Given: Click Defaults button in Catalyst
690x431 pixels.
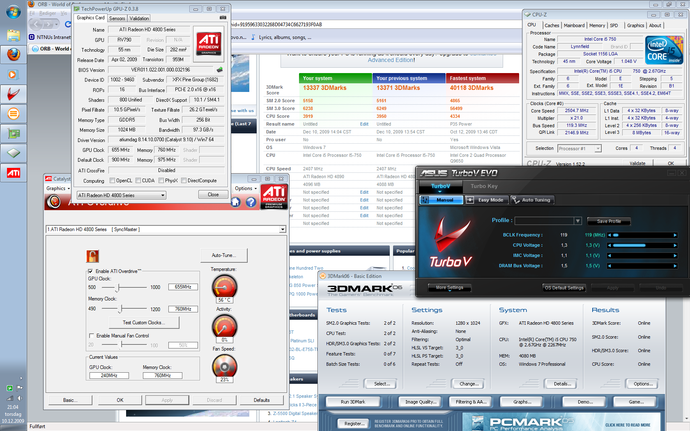Looking at the screenshot, I should pyautogui.click(x=262, y=400).
